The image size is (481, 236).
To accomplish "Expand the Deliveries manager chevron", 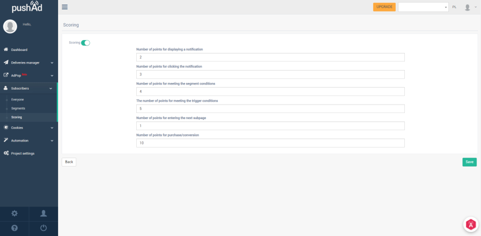I will (52, 62).
